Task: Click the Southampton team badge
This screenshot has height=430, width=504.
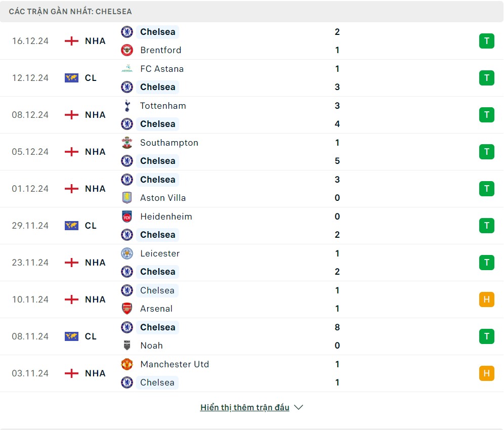Action: tap(127, 143)
